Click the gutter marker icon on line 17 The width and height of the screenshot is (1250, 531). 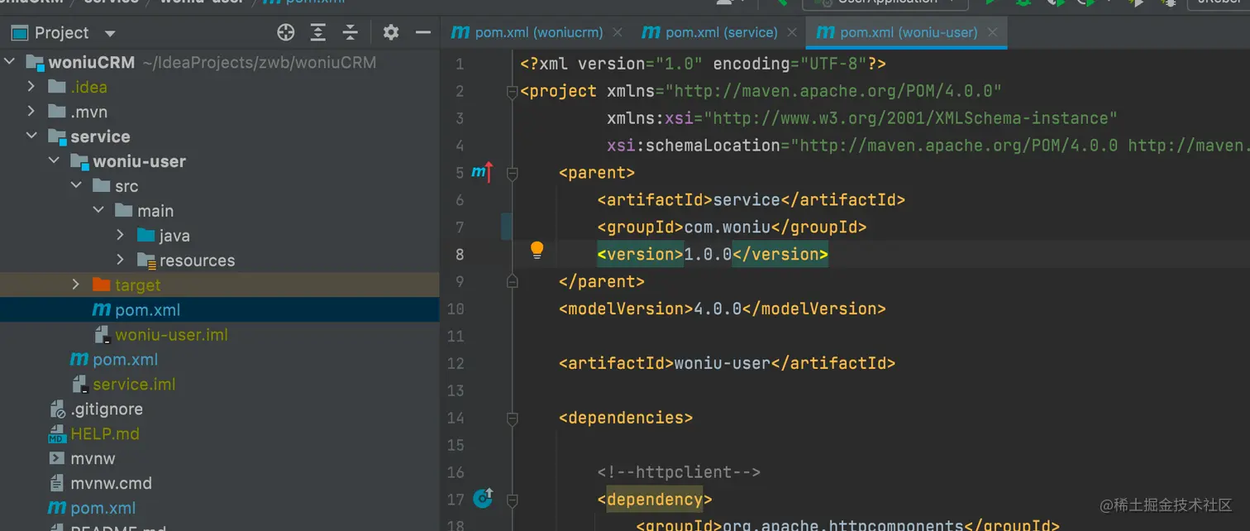[483, 498]
